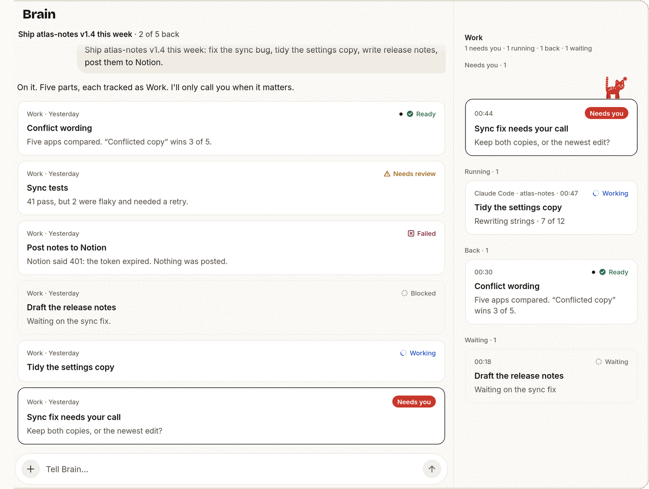Click the unread dot on sidebar Conflict wording card
Screen dimensions: 649x489
pyautogui.click(x=593, y=272)
